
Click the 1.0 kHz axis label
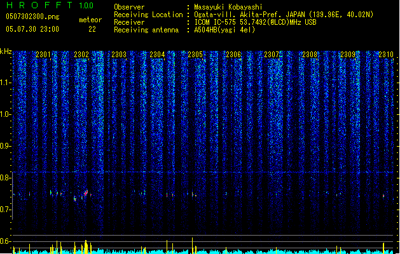[x=5, y=114]
